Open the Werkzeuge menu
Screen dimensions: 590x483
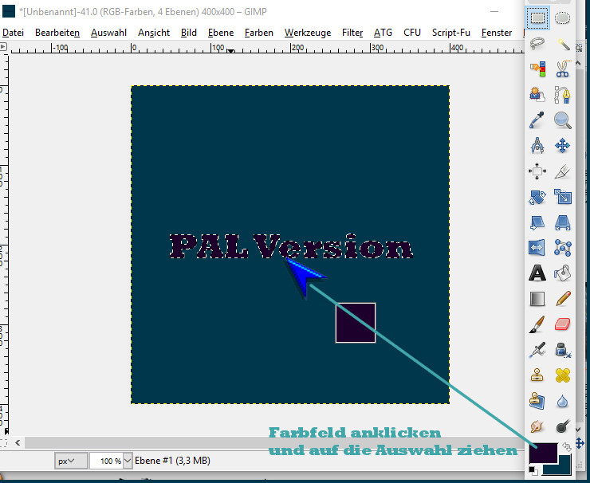click(308, 33)
